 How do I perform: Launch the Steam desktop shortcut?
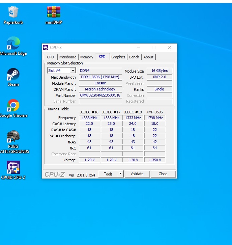pyautogui.click(x=13, y=77)
